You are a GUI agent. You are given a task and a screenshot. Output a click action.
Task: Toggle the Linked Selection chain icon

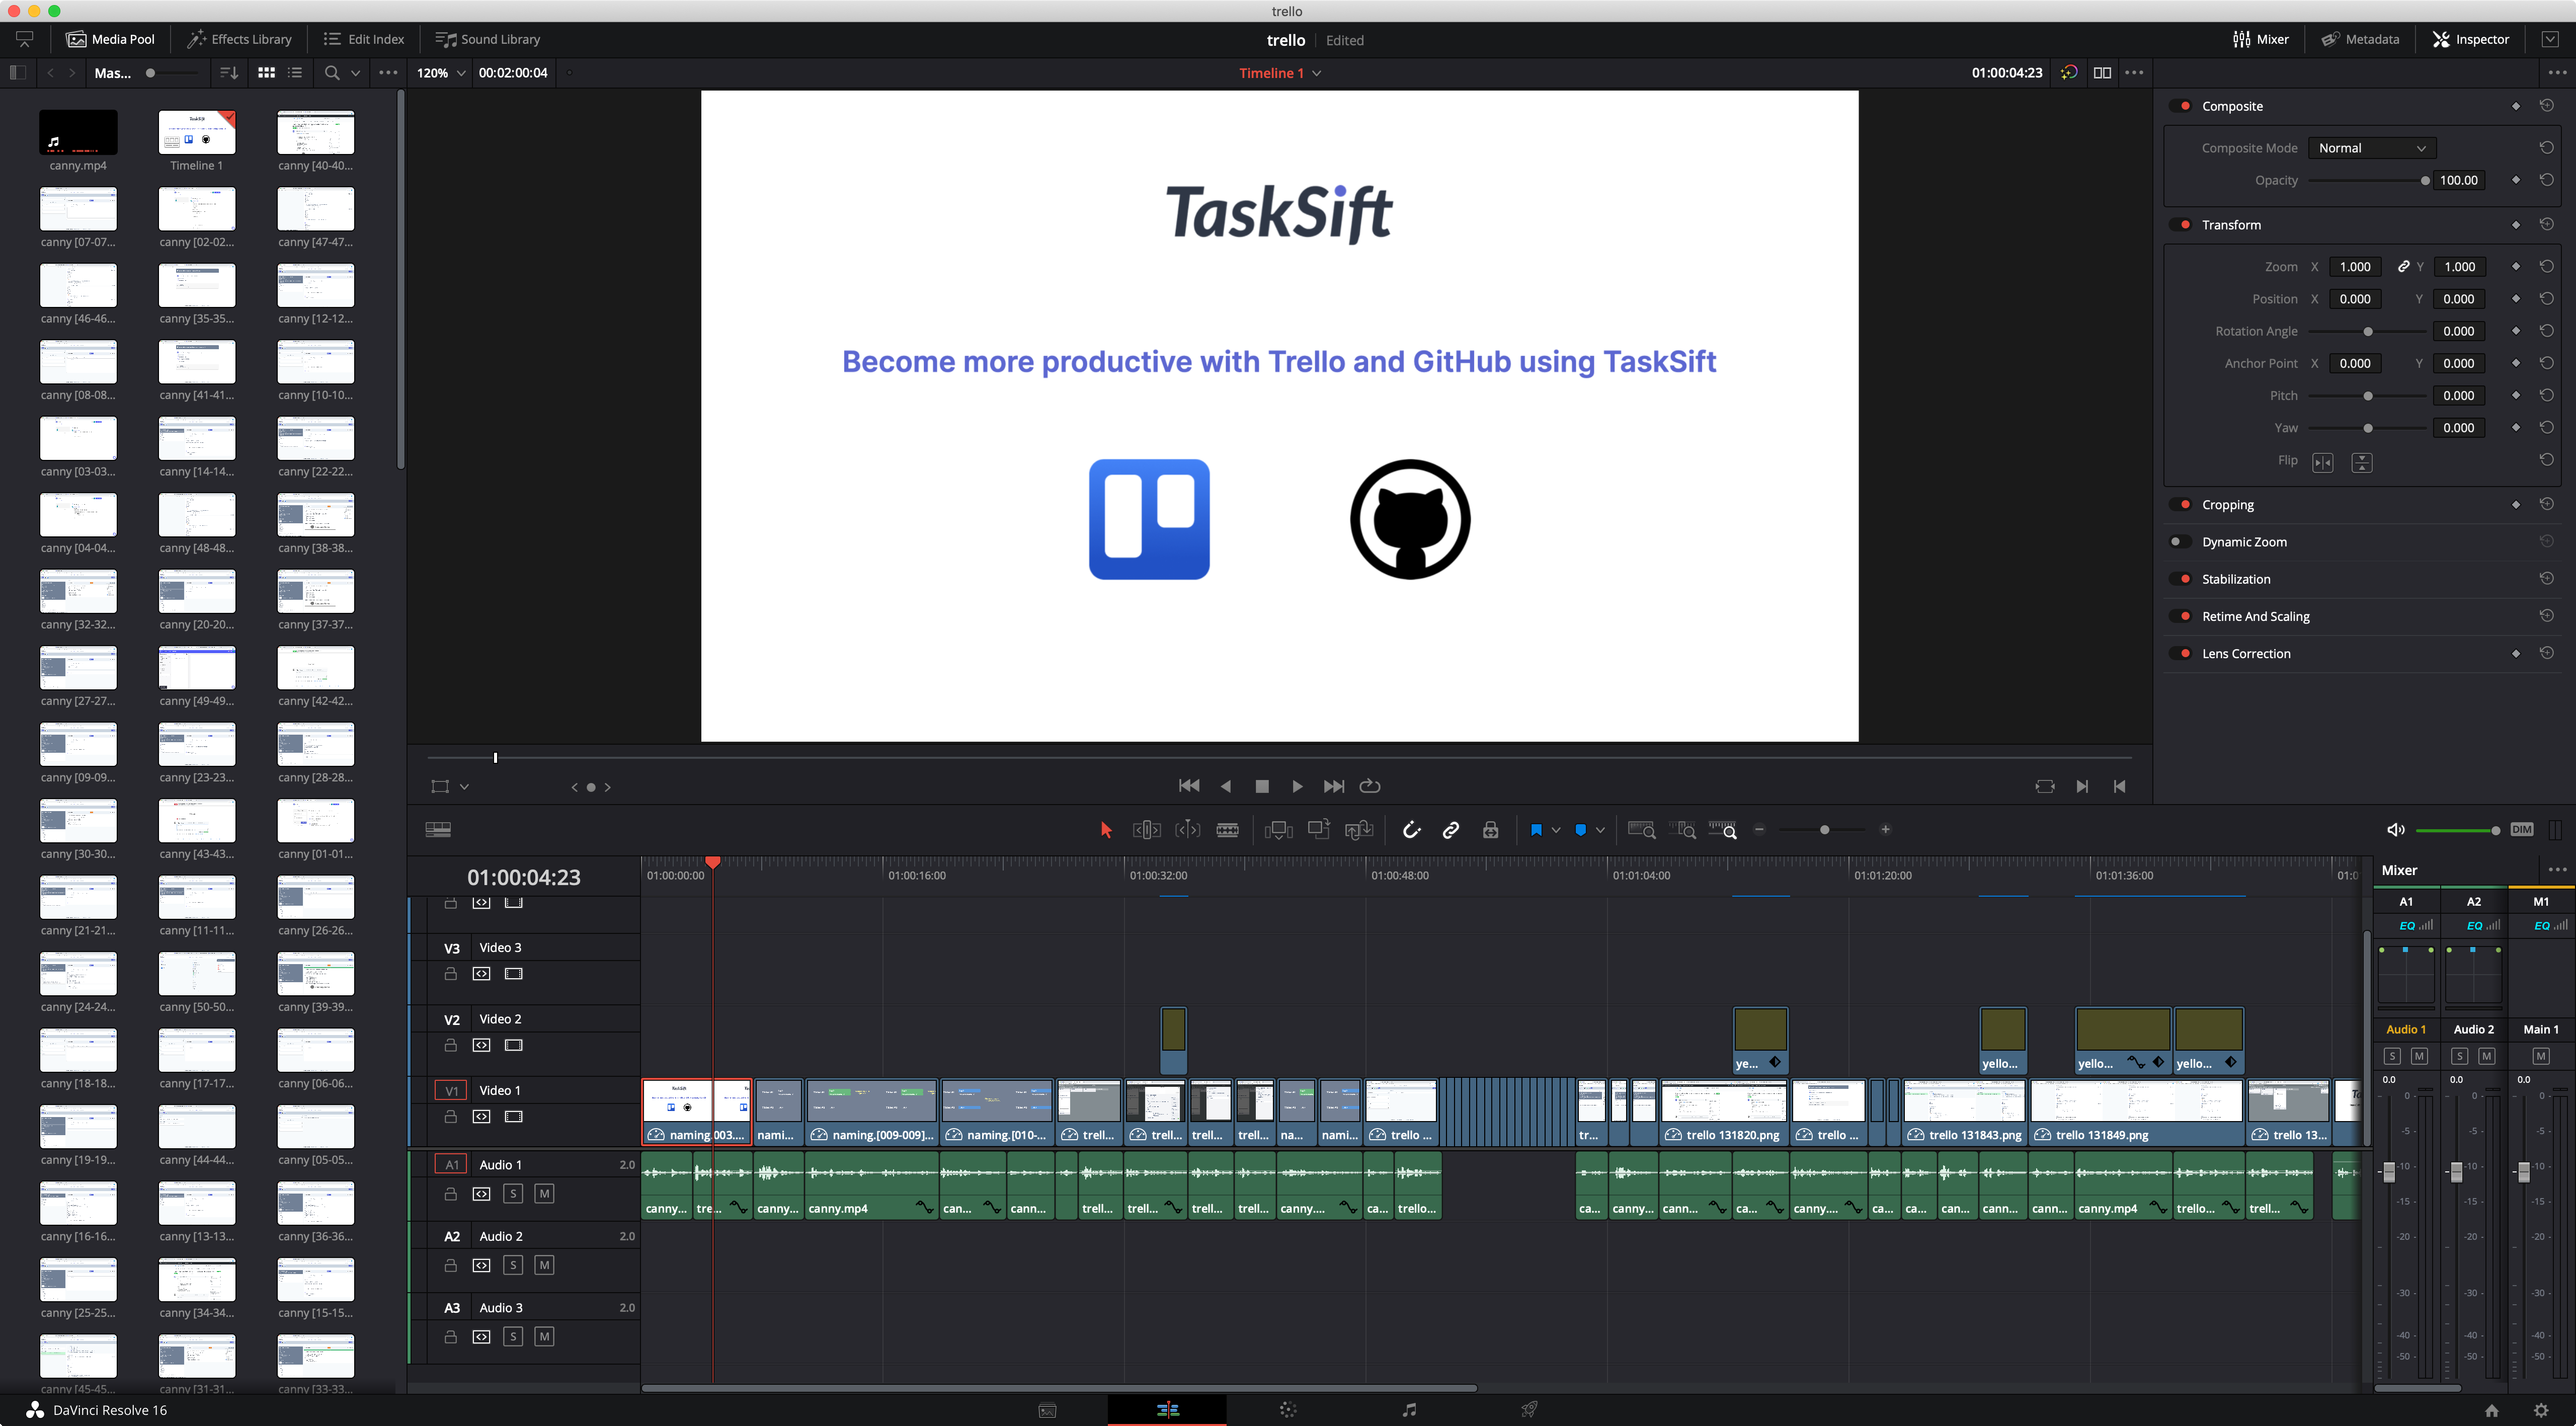1450,830
